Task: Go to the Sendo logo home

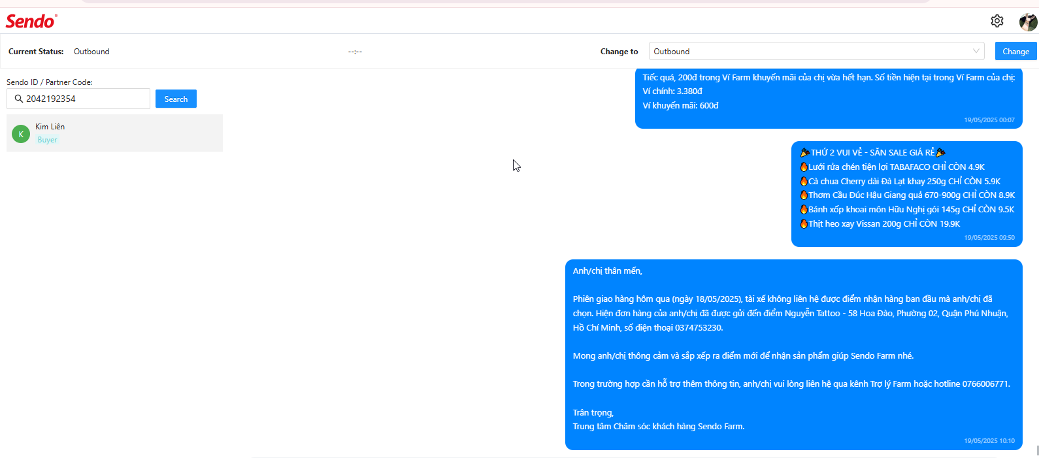Action: coord(31,22)
